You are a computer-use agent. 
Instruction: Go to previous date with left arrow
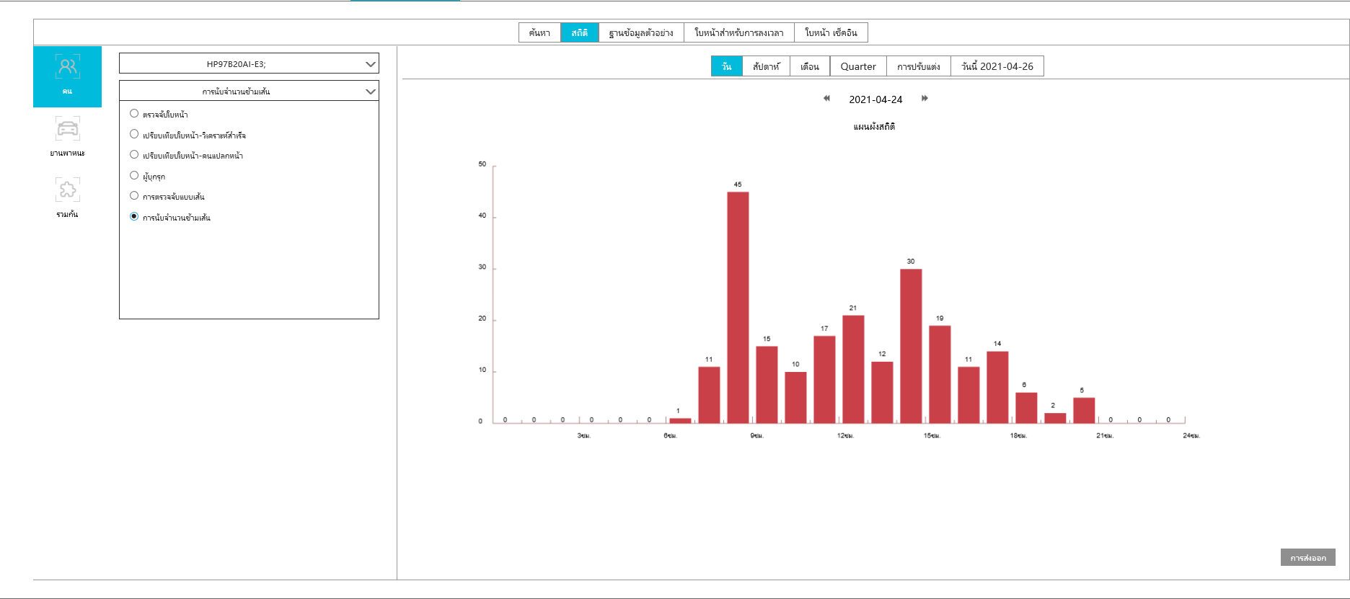click(826, 99)
